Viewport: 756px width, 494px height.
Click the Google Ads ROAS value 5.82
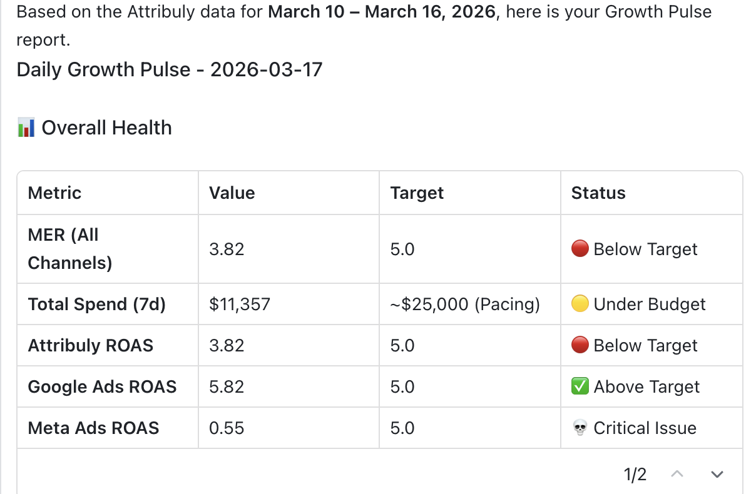[227, 387]
